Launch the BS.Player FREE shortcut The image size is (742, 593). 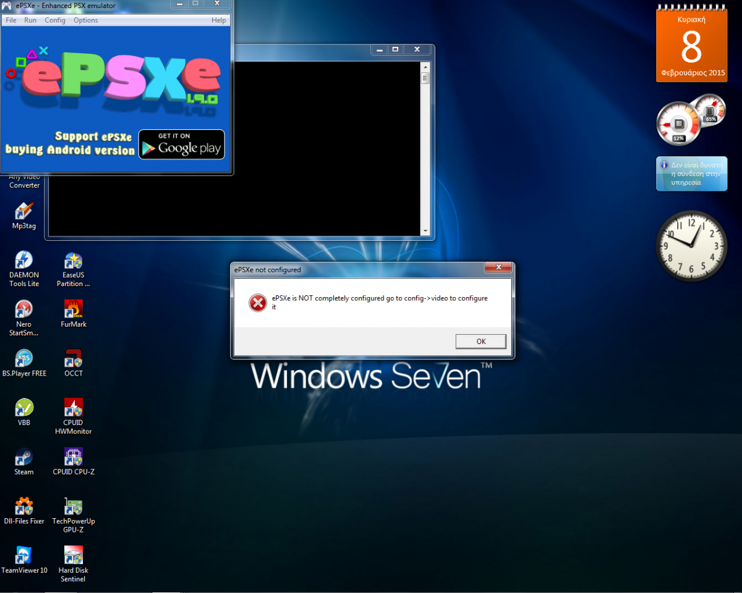coord(24,364)
